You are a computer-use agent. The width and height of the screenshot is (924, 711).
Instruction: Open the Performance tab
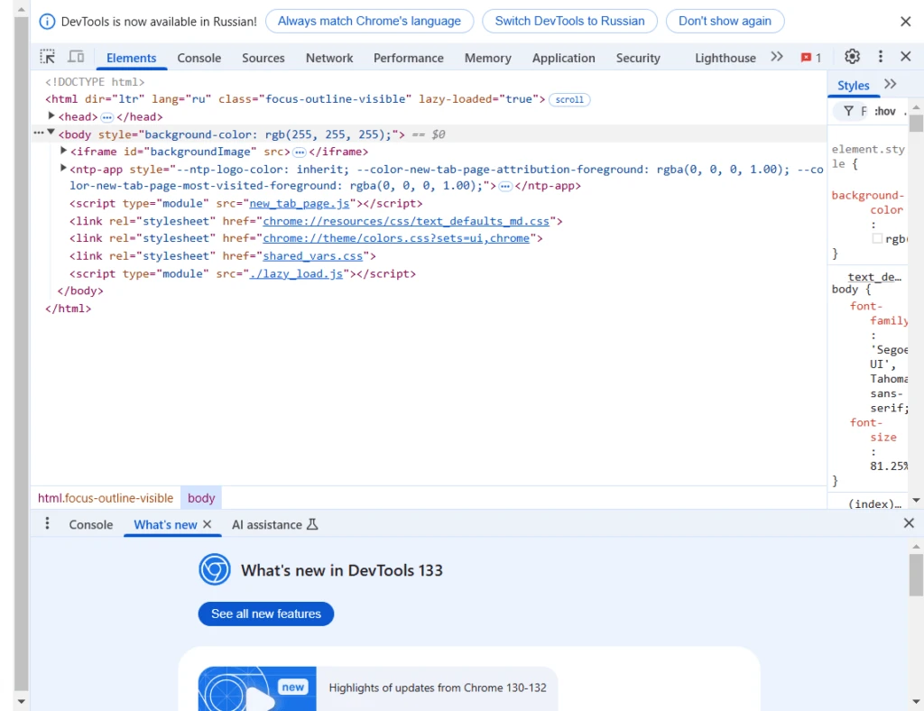(409, 58)
